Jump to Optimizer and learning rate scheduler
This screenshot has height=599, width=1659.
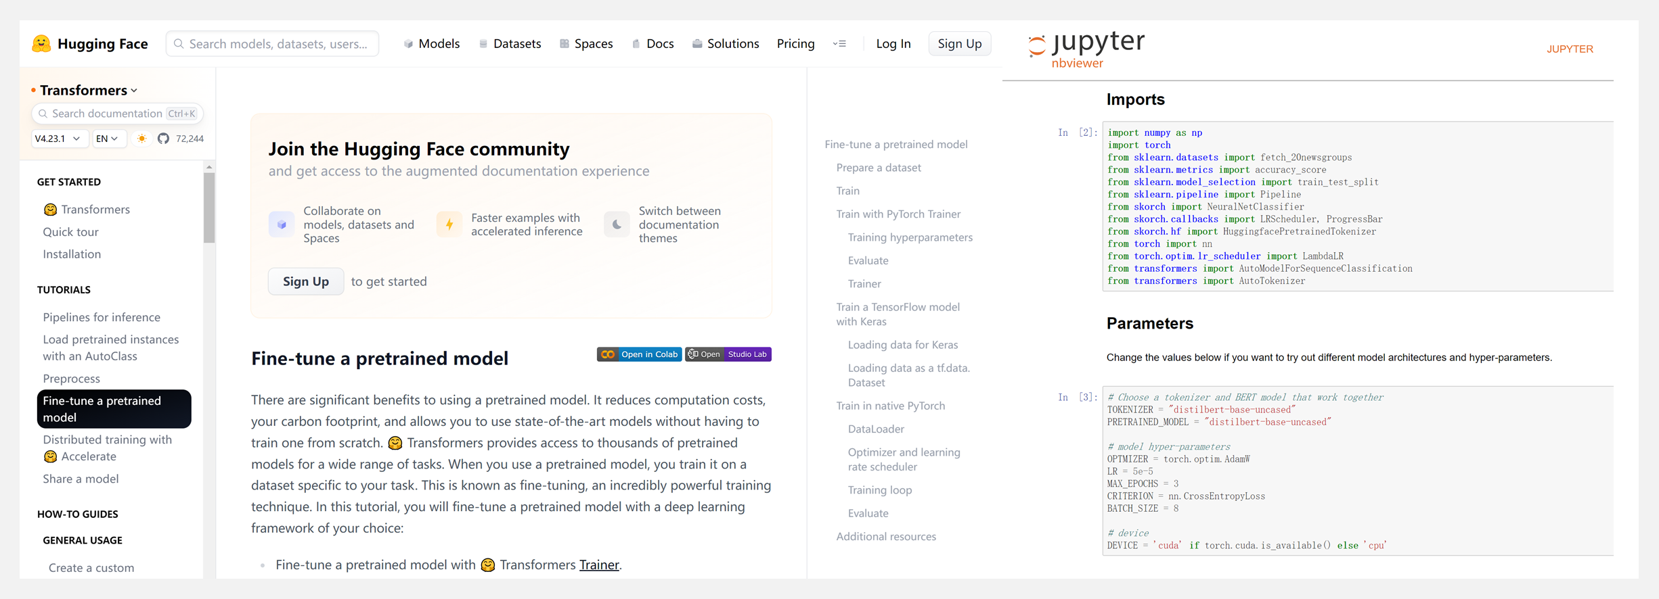pyautogui.click(x=904, y=460)
